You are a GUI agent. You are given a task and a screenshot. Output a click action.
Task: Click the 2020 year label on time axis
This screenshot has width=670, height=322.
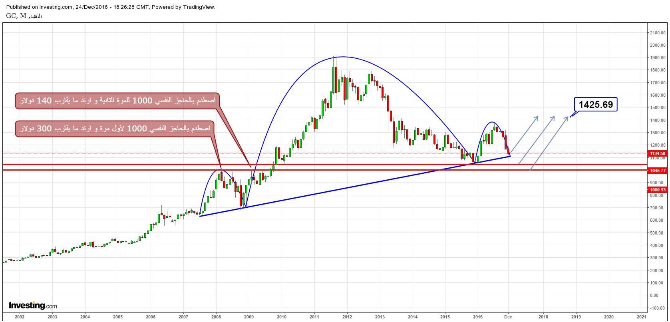(x=609, y=316)
